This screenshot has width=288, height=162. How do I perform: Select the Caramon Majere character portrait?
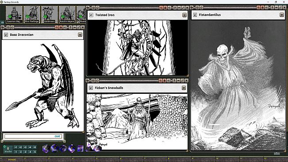coord(14,15)
